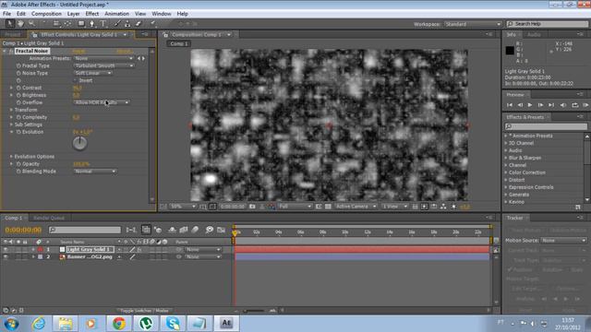The height and width of the screenshot is (332, 591).
Task: Toggle Hide Shy Layers icon in timeline
Action: click(x=173, y=230)
